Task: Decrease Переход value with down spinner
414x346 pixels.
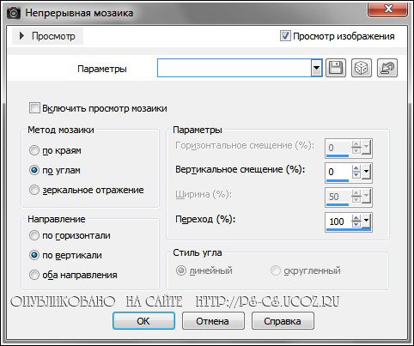Action: (356, 224)
